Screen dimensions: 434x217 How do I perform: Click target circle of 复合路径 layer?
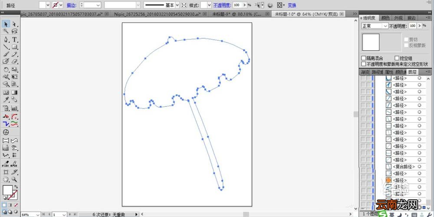point(419,167)
